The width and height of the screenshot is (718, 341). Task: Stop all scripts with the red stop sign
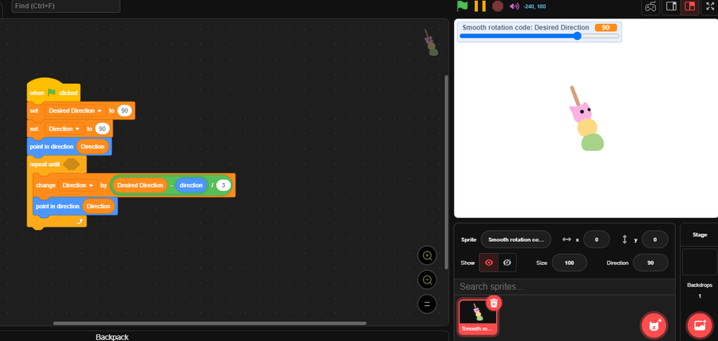click(498, 6)
